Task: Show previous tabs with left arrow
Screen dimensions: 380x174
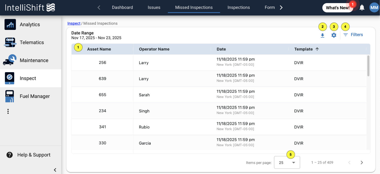Action: 99,8
